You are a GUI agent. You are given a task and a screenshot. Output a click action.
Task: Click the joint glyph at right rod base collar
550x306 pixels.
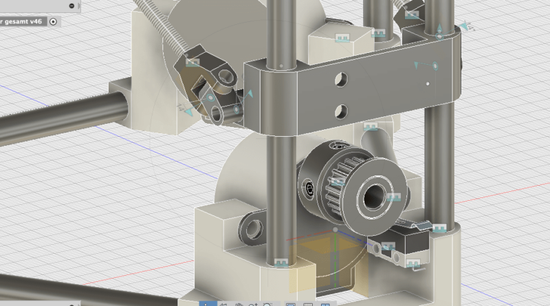point(439,228)
